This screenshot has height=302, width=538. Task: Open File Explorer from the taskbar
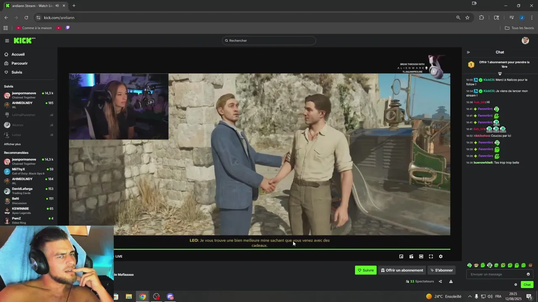(129, 297)
